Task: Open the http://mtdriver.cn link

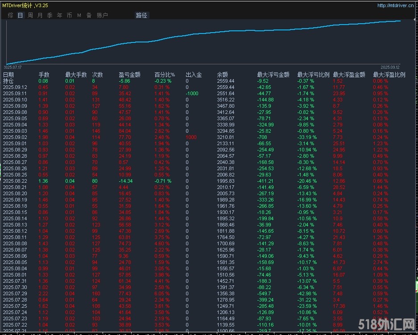Action: click(x=395, y=6)
